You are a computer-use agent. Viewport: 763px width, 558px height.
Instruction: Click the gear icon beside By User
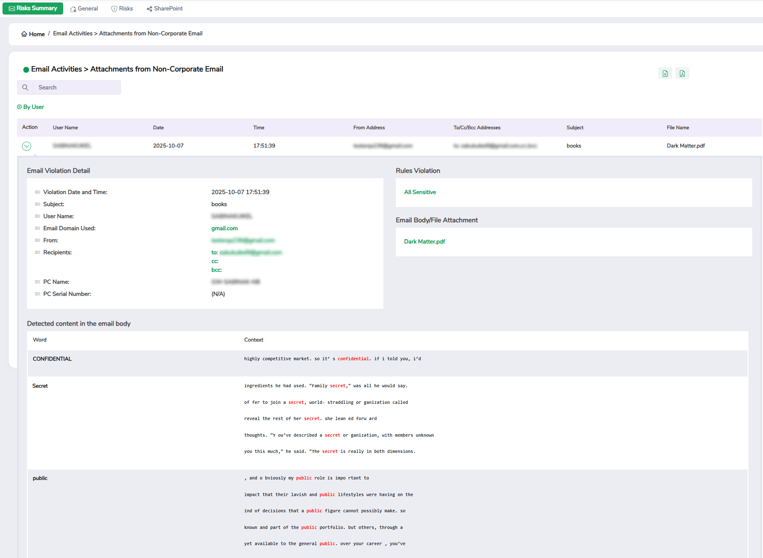tap(19, 107)
